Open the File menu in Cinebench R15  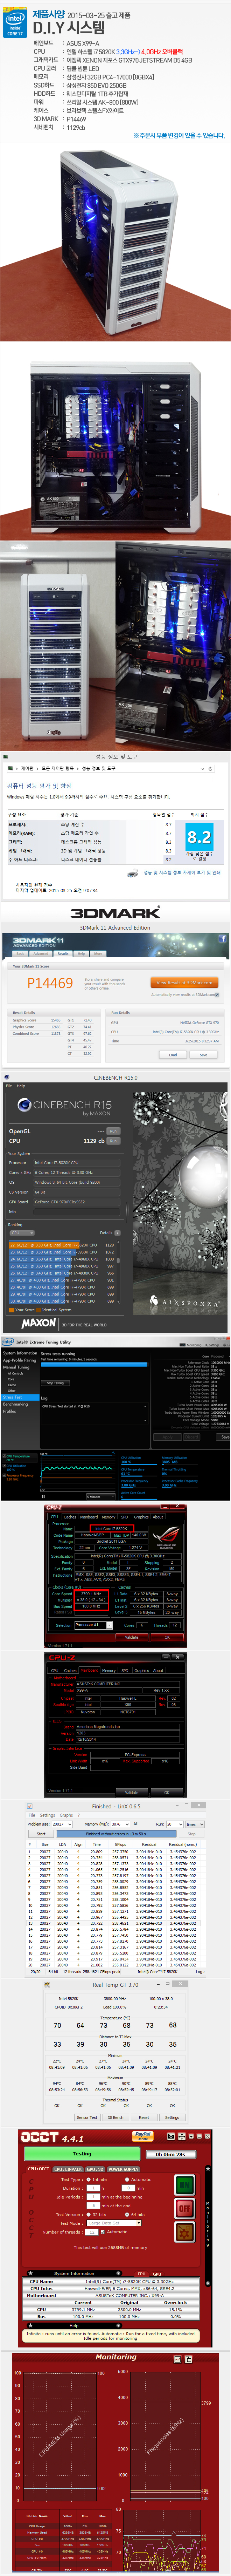point(9,1086)
